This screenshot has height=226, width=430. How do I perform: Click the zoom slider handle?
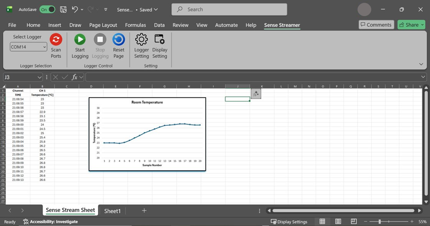coord(380,222)
